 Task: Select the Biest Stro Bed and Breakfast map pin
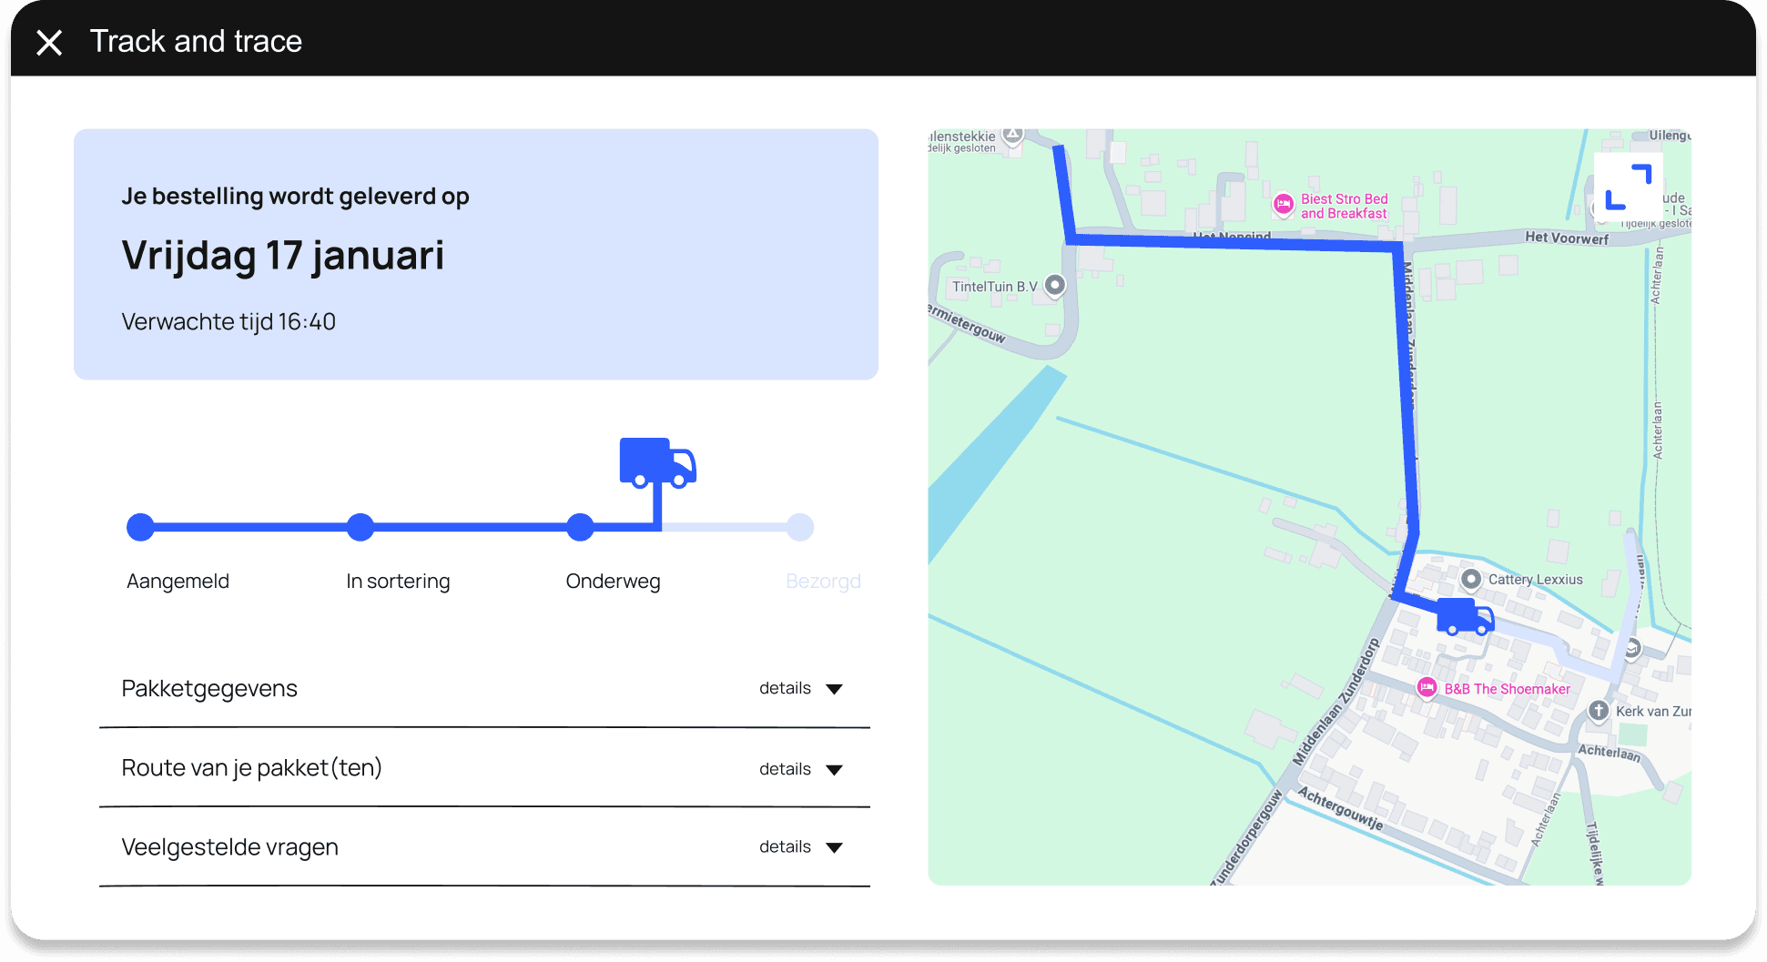point(1282,206)
